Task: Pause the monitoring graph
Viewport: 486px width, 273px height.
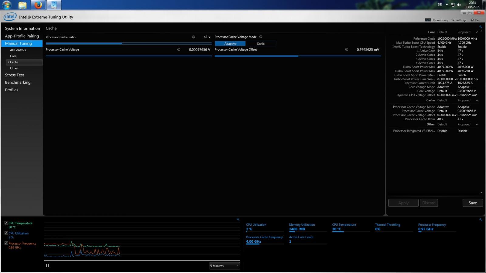Action: point(47,265)
